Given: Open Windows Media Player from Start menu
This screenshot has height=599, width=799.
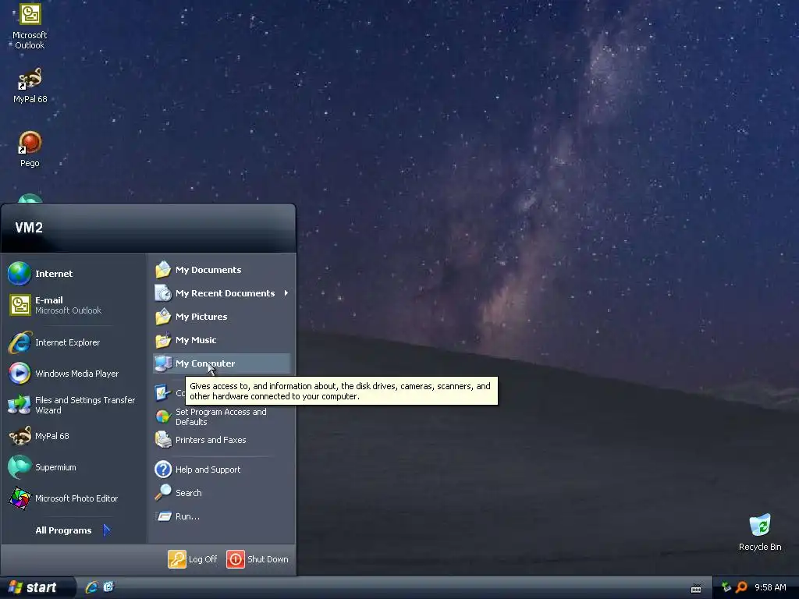Looking at the screenshot, I should pos(73,374).
